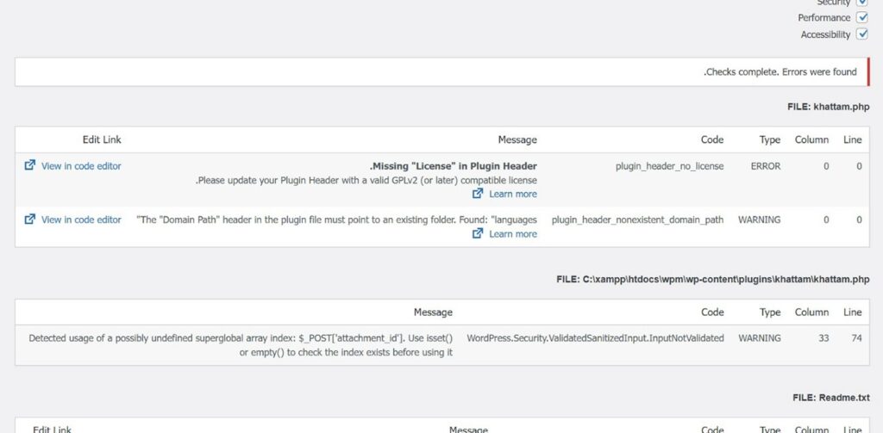This screenshot has height=433, width=883.
Task: Open "View in code editor" for the Domain Path warning
Action: (x=81, y=220)
